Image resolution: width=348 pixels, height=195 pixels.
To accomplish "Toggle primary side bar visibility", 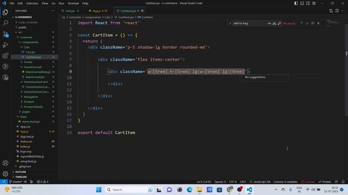I will (x=296, y=3).
